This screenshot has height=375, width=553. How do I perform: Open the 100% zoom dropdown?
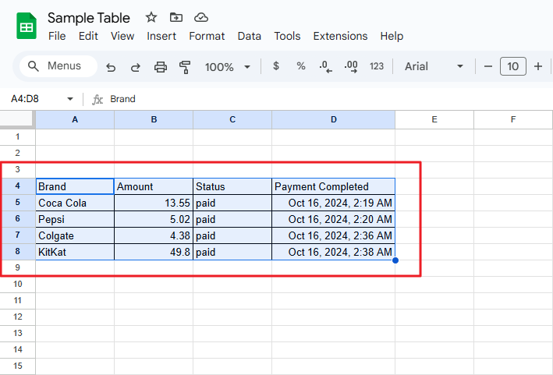228,66
